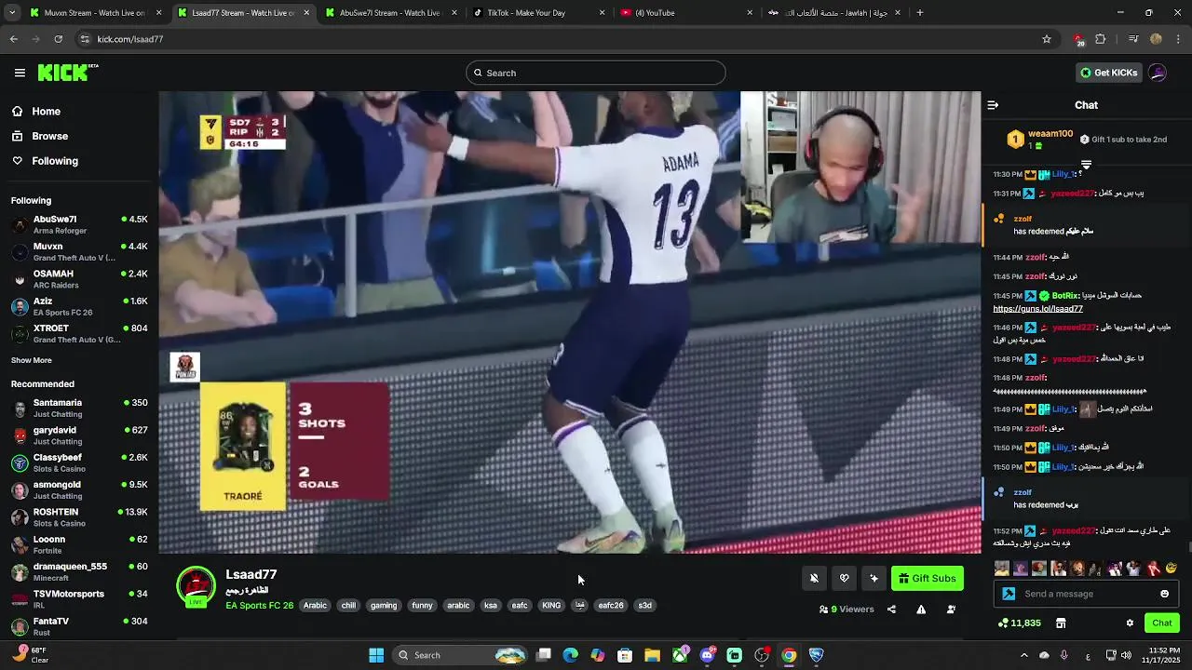
Task: Open asmongold recommended channel
Action: (x=79, y=489)
